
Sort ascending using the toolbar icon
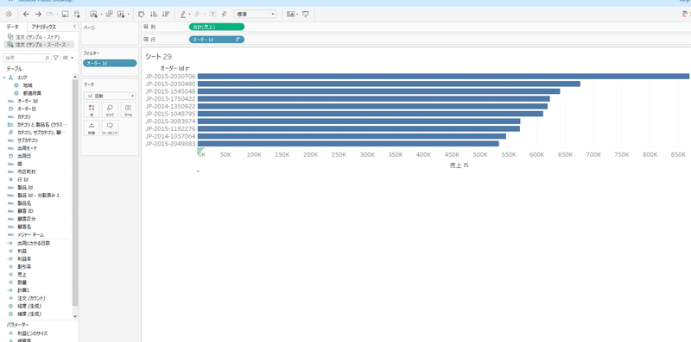[x=154, y=14]
